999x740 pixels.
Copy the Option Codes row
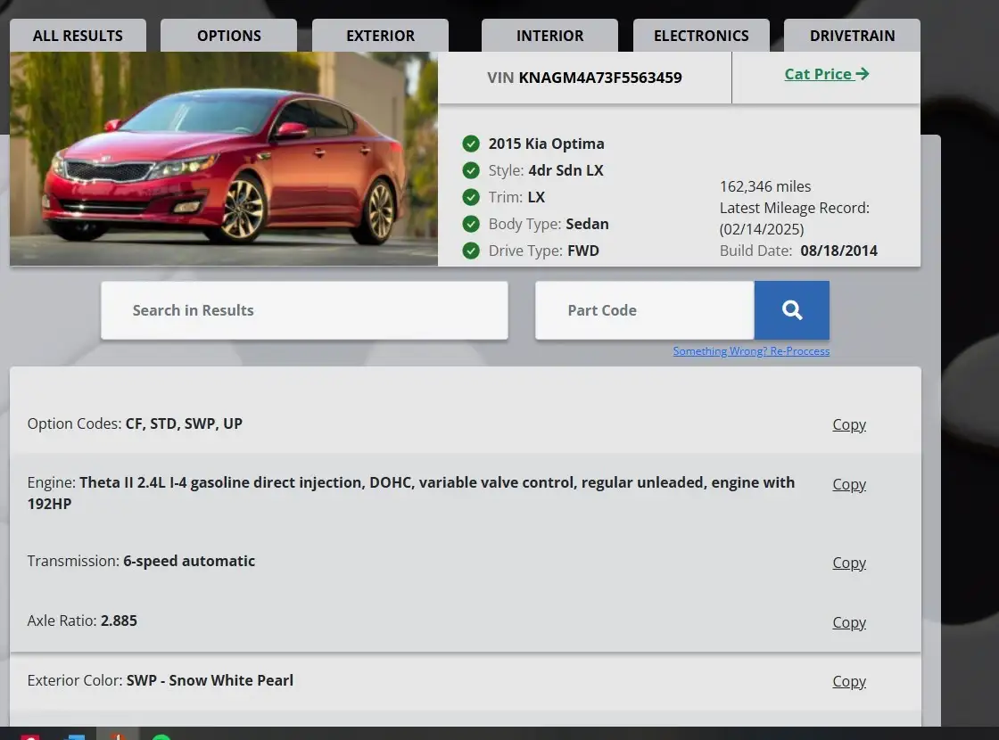pyautogui.click(x=849, y=424)
